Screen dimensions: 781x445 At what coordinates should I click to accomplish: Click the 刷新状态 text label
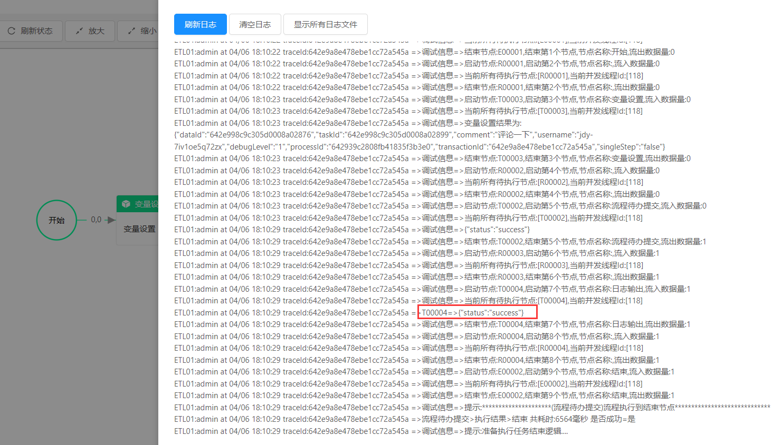(x=36, y=31)
